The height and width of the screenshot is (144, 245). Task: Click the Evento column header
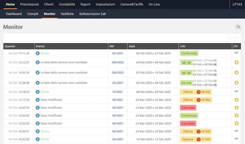71,46
